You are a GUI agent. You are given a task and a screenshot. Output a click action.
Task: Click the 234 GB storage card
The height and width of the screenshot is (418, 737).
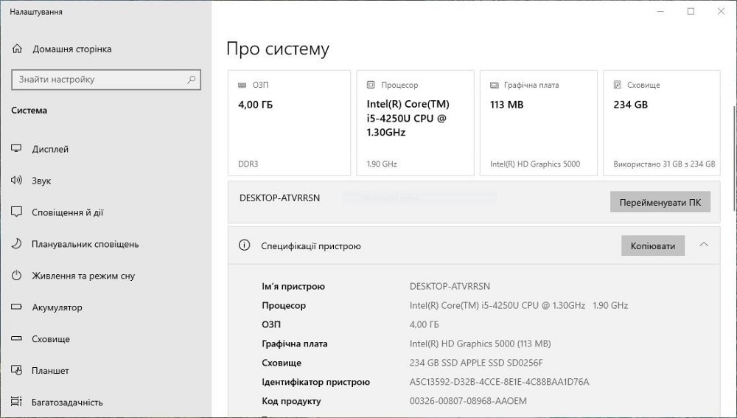tap(662, 123)
